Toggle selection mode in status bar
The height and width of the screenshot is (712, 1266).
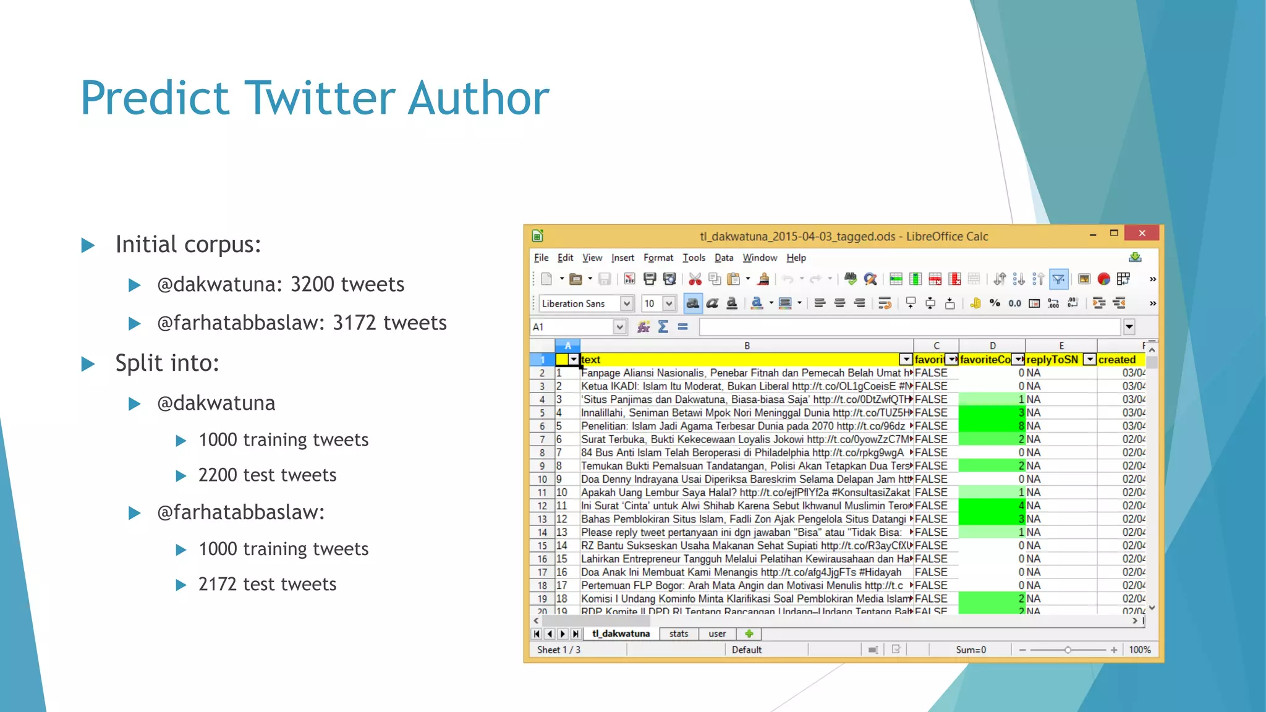point(873,650)
